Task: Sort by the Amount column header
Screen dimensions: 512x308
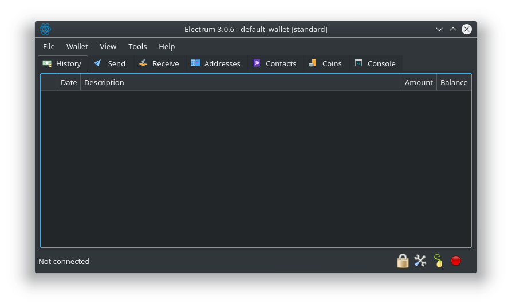Action: point(419,82)
